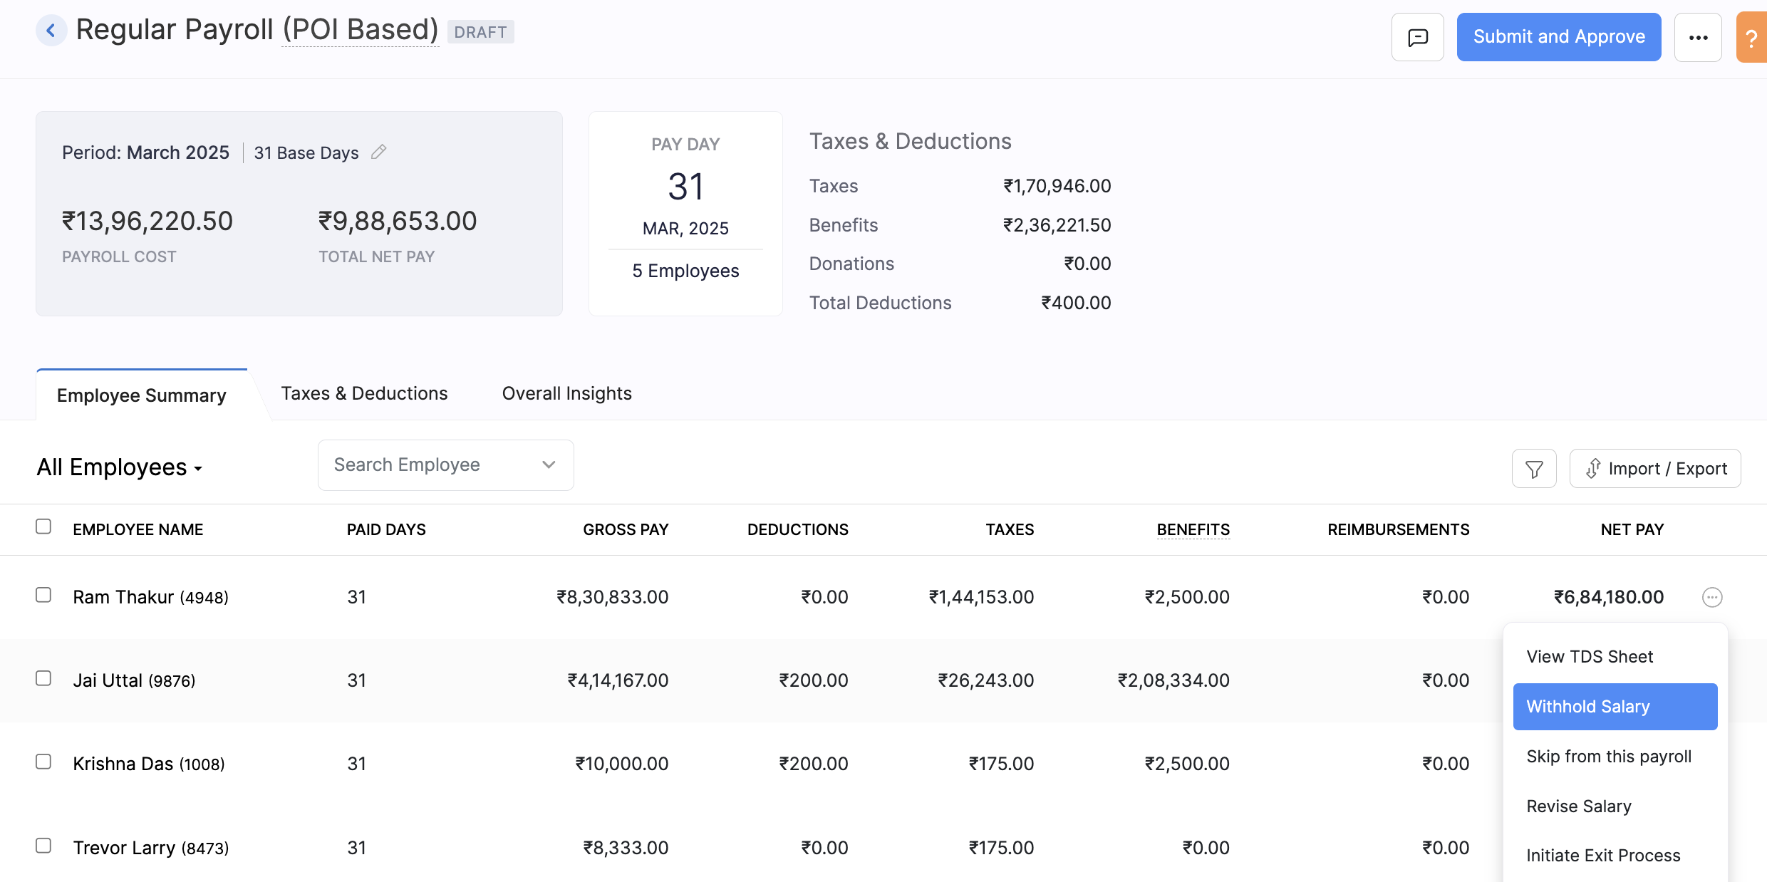Click Ram Thakur's row actions ellipsis icon

pyautogui.click(x=1712, y=597)
